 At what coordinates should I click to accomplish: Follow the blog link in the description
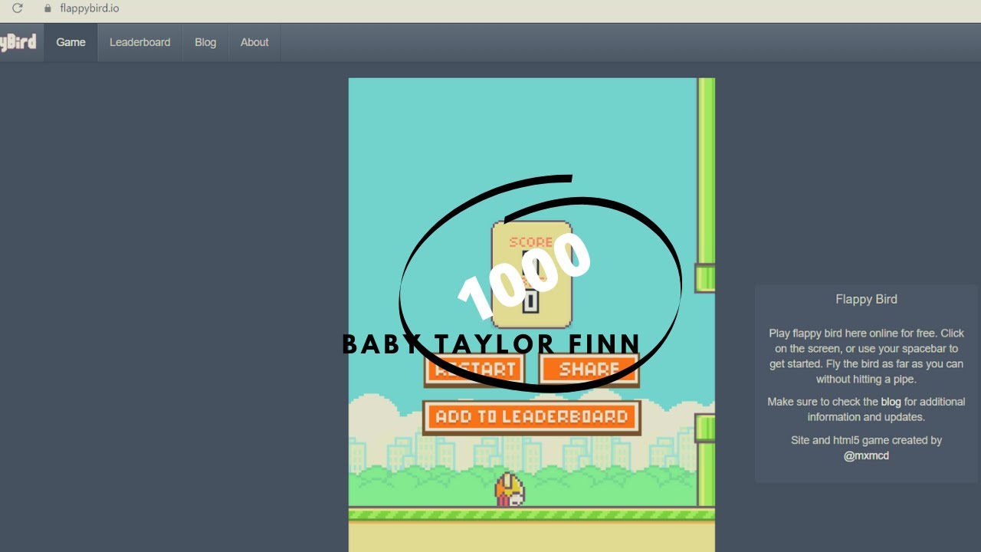pyautogui.click(x=891, y=402)
